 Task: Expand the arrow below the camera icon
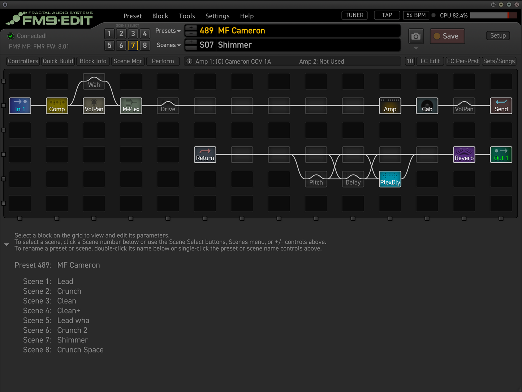pos(416,48)
